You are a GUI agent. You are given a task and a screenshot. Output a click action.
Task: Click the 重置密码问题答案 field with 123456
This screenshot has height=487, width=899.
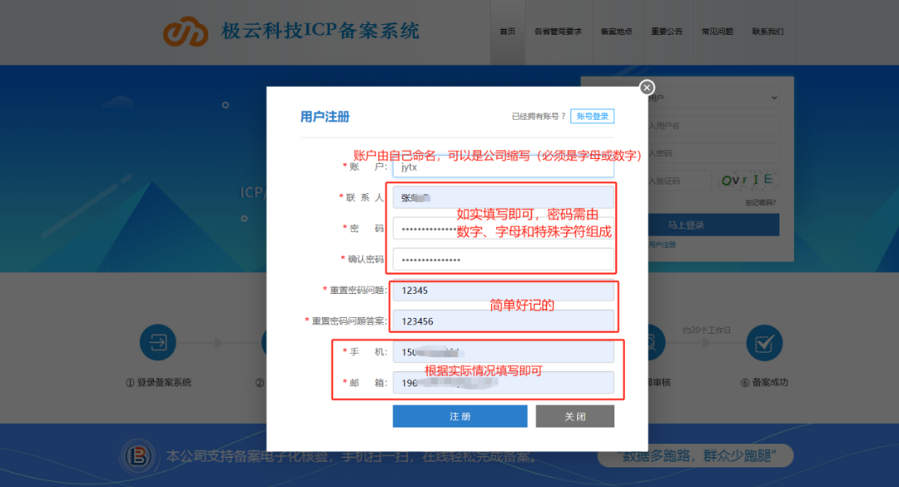pos(503,321)
